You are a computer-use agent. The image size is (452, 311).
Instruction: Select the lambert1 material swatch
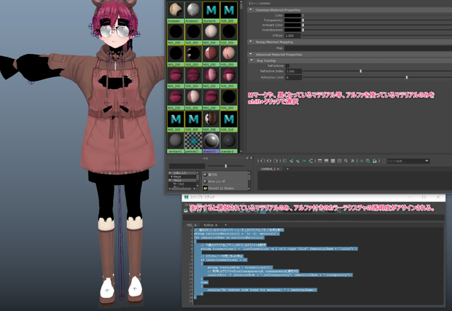pyautogui.click(x=176, y=143)
